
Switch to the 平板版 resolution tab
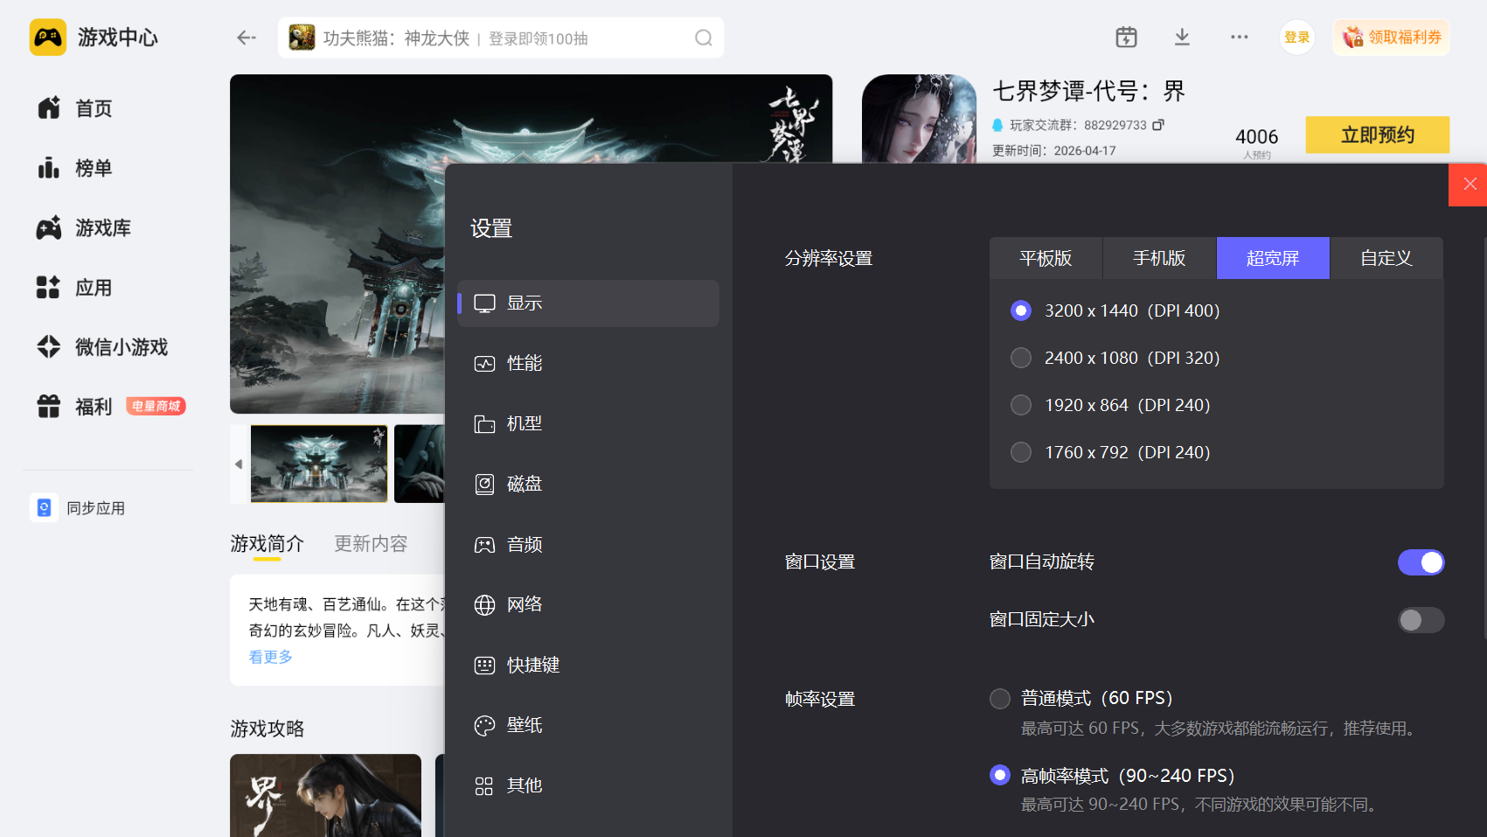pos(1046,258)
